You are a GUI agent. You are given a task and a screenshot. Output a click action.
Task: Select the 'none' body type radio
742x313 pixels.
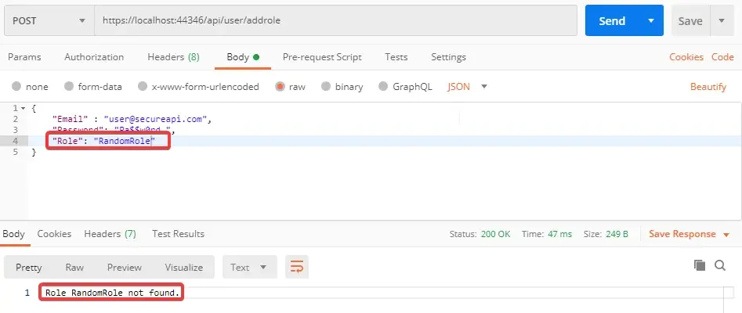[x=16, y=87]
